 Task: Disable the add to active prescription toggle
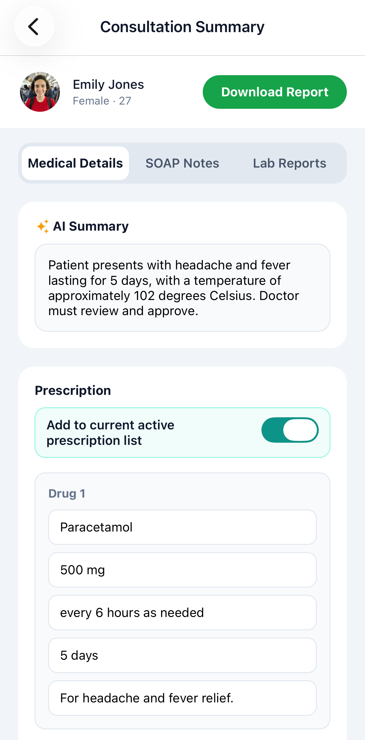290,430
